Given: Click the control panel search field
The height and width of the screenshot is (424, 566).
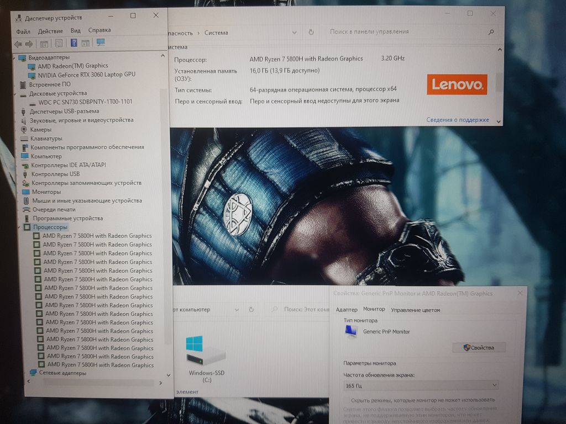Looking at the screenshot, I should 412,31.
